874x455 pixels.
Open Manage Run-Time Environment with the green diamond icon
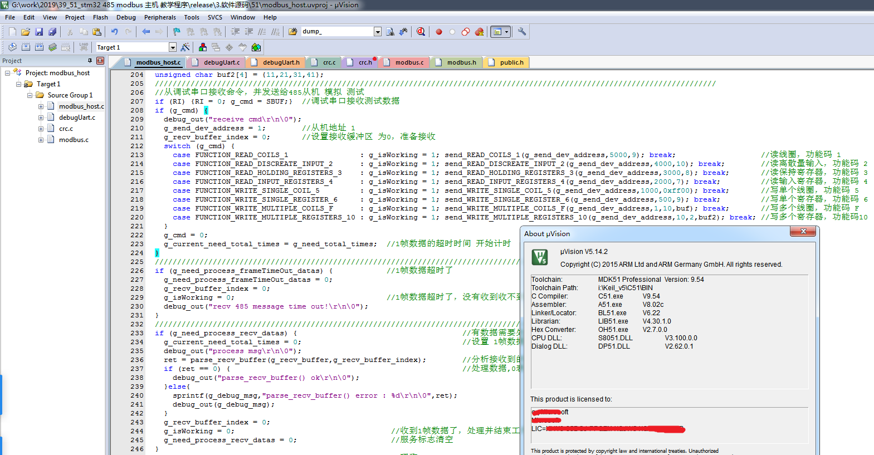coord(256,47)
